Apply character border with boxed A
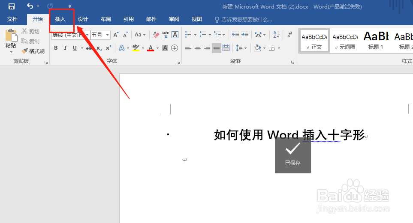The width and height of the screenshot is (413, 223). tap(175, 35)
